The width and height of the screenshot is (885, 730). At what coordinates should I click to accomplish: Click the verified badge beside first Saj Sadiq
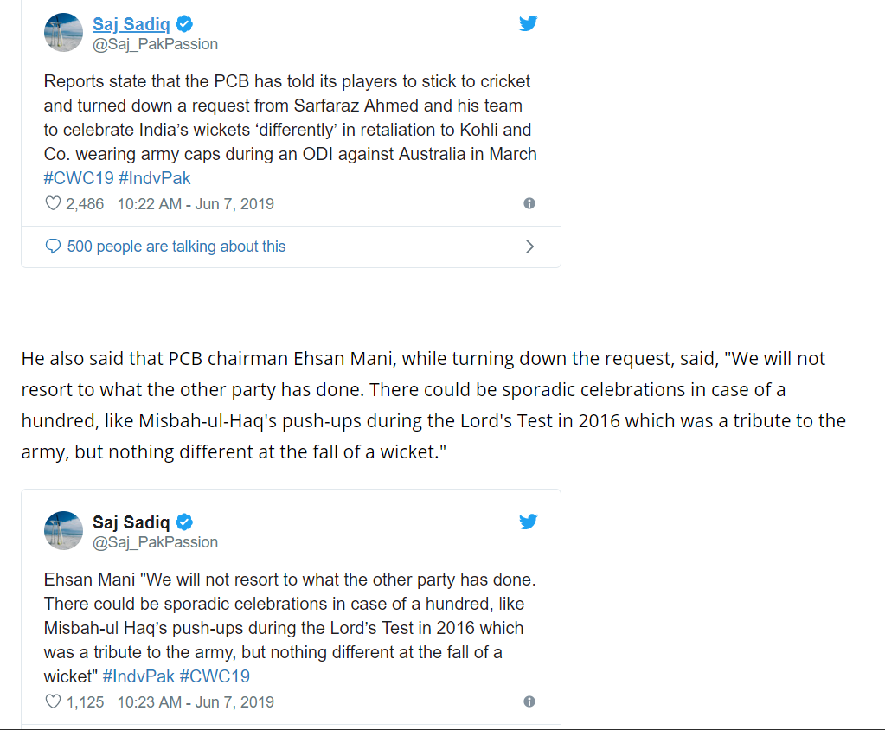(x=184, y=23)
